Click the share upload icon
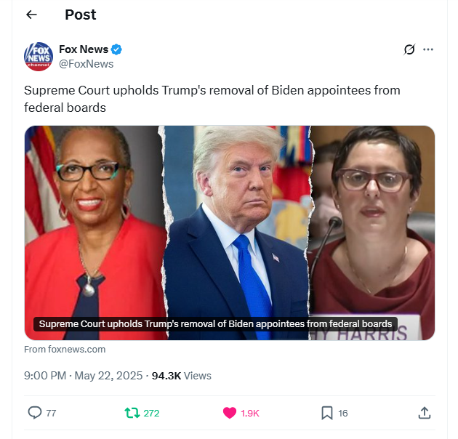458x439 pixels. coord(425,413)
